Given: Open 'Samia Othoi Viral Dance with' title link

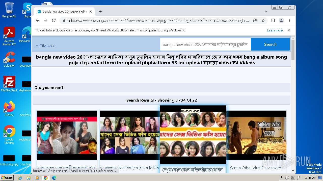Looking at the screenshot, I should (255, 168).
